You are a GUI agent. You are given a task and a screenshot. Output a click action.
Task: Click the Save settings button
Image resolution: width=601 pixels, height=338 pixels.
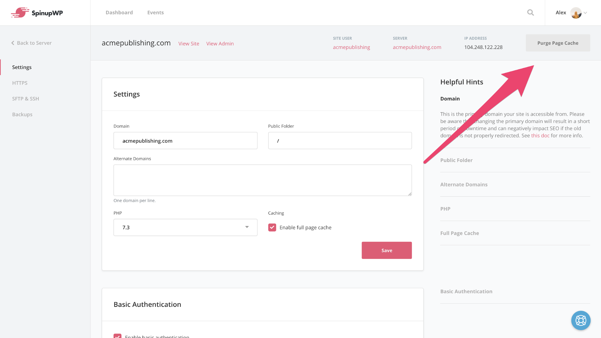click(x=387, y=250)
